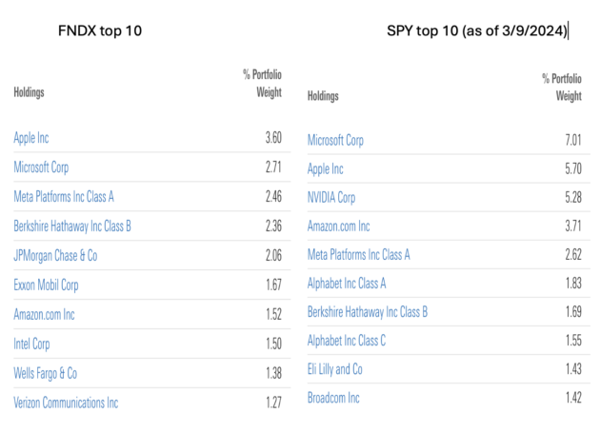This screenshot has height=433, width=600.
Task: Open the Exxon Mobil Corp link
Action: 46,285
